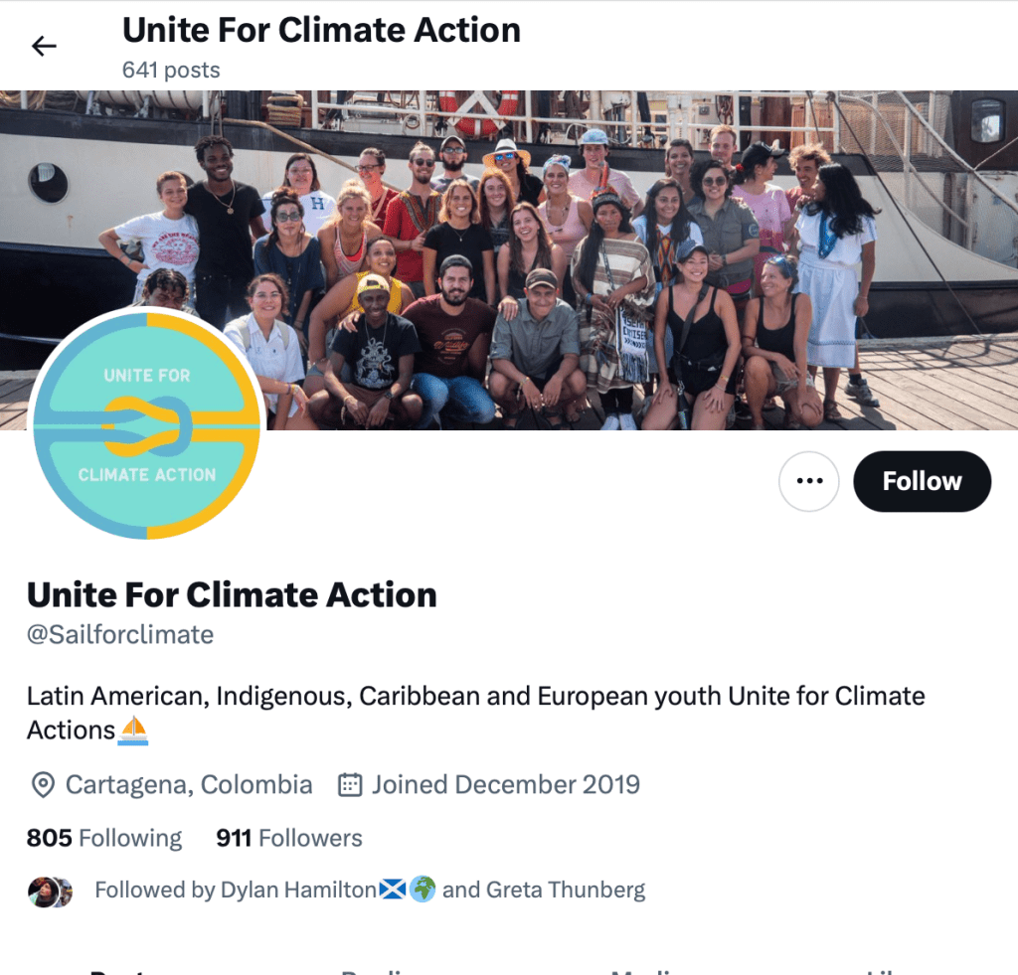Click the globe emoji before "and Greta Thunberg"

[x=423, y=890]
